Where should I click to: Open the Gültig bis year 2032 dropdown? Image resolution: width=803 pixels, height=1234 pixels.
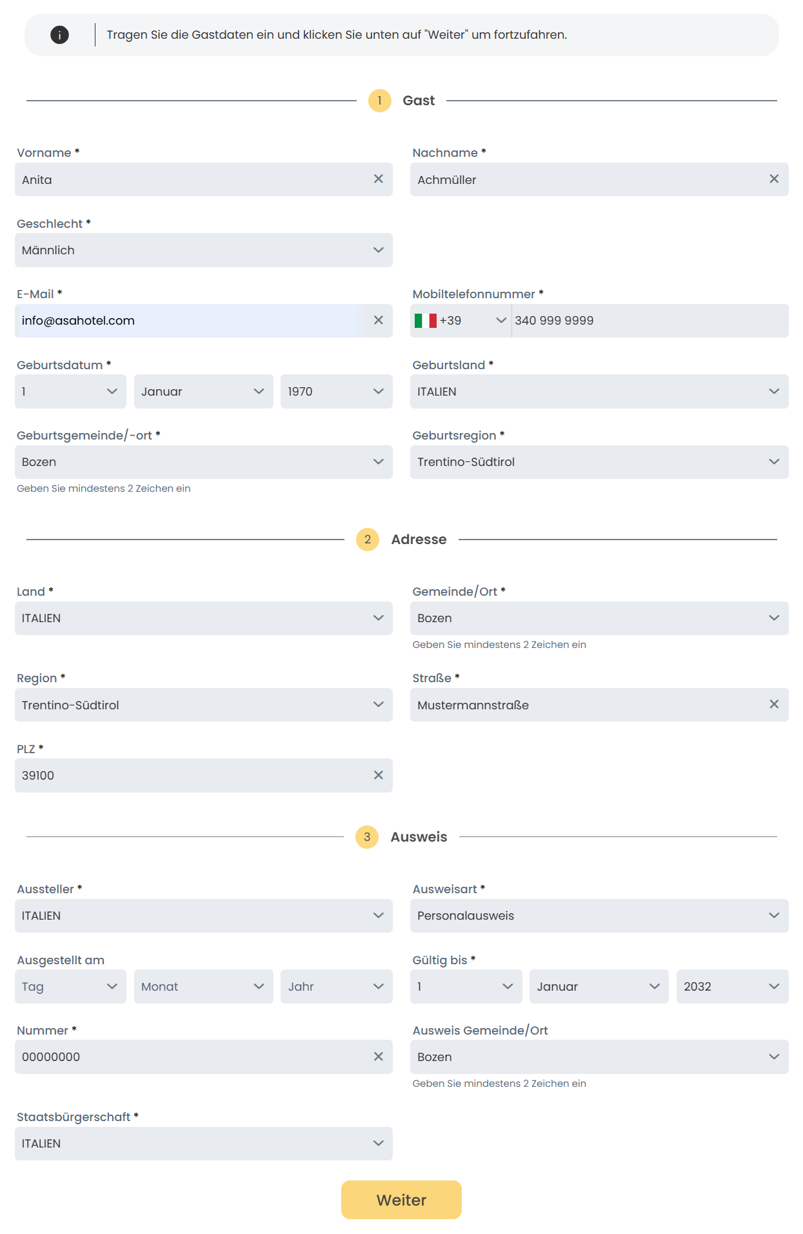732,987
